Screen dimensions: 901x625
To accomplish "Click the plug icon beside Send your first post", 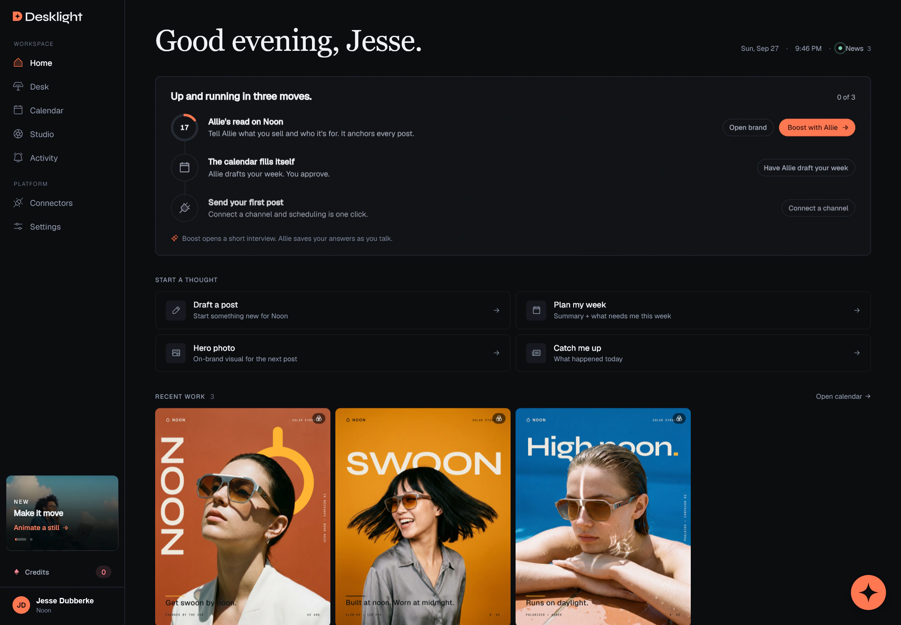I will tap(184, 207).
